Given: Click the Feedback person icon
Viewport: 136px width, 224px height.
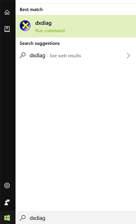Looking at the screenshot, I should pyautogui.click(x=7, y=202).
